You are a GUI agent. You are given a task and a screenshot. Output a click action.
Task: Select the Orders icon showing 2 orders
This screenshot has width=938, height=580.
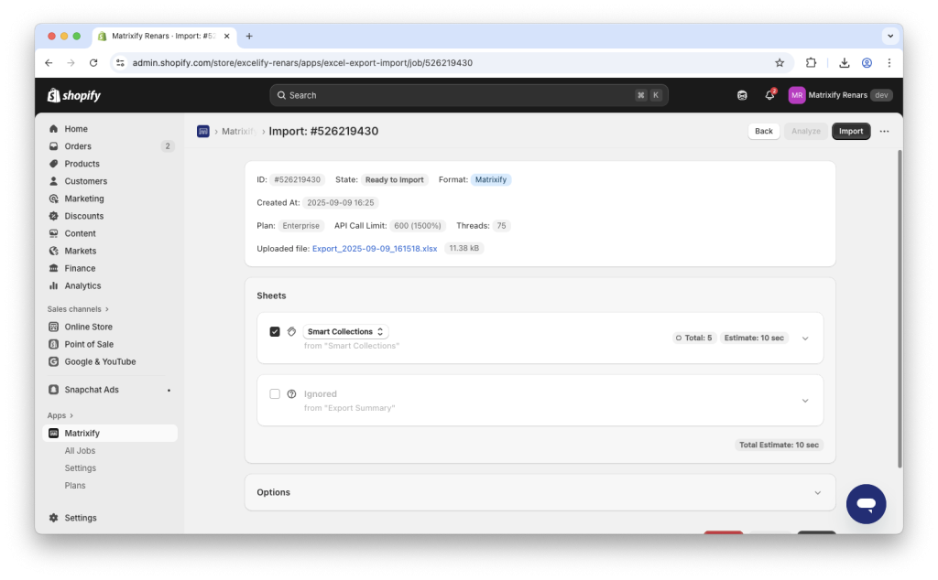(x=55, y=145)
